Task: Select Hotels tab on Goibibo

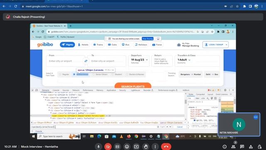Action: 83,45
